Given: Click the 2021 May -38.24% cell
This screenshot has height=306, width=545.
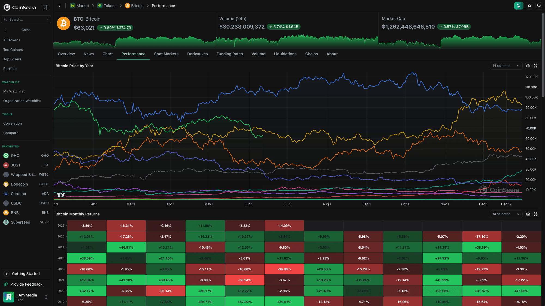Looking at the screenshot, I should [x=245, y=280].
